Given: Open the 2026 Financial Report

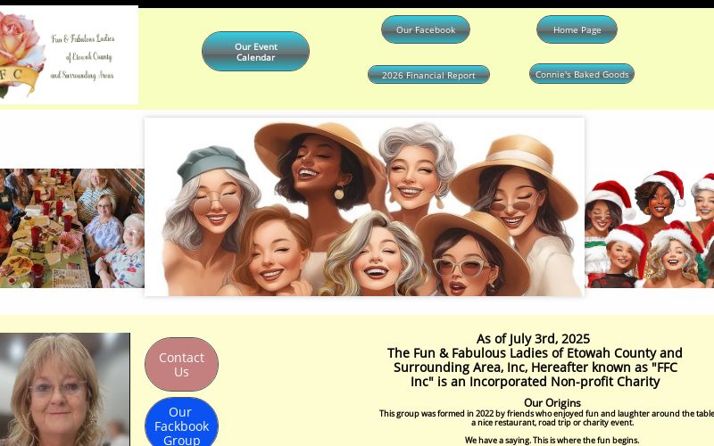Looking at the screenshot, I should [x=428, y=75].
